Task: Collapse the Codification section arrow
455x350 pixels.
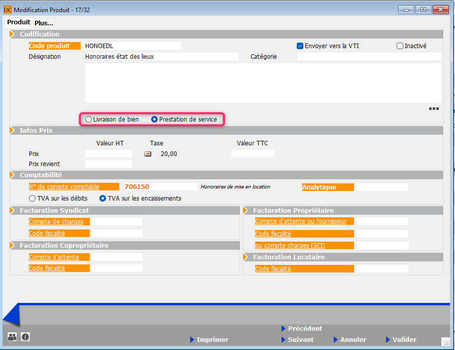Action: click(13, 34)
